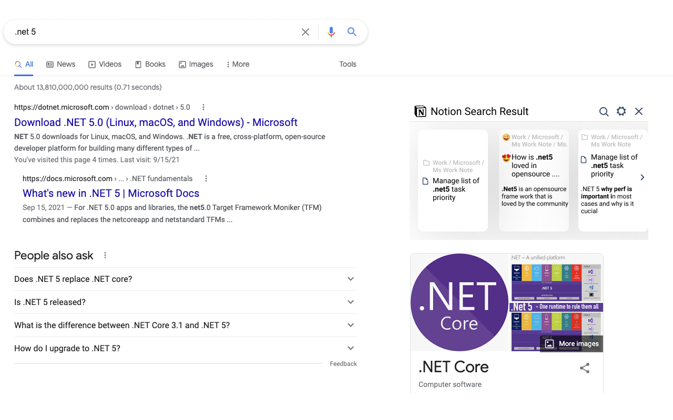Click the 'People also ask' heading
The width and height of the screenshot is (673, 420).
[54, 256]
